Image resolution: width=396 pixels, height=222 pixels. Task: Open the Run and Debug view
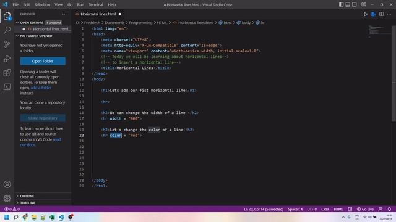[7, 59]
